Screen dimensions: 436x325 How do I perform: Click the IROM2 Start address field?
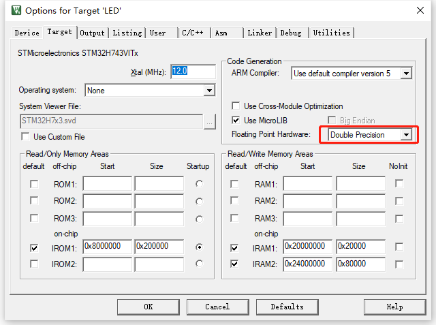pos(108,264)
